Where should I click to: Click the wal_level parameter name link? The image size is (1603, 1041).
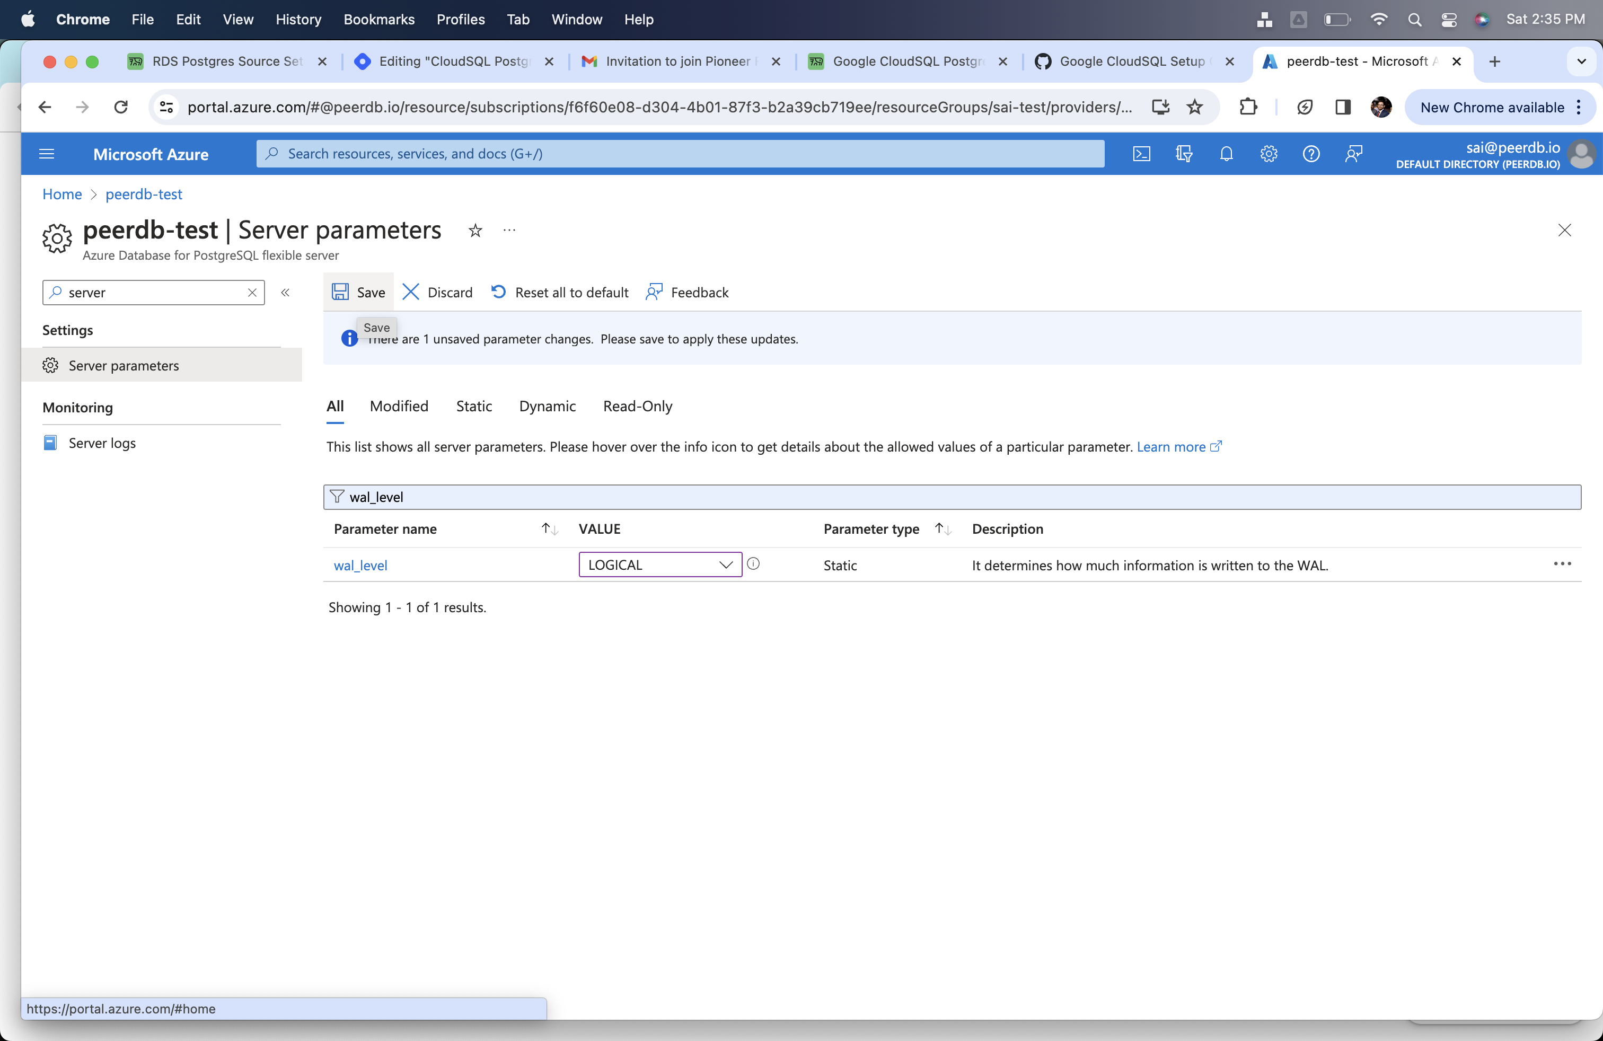tap(361, 566)
